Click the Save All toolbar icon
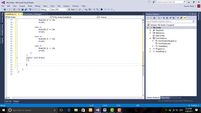 point(26,10)
